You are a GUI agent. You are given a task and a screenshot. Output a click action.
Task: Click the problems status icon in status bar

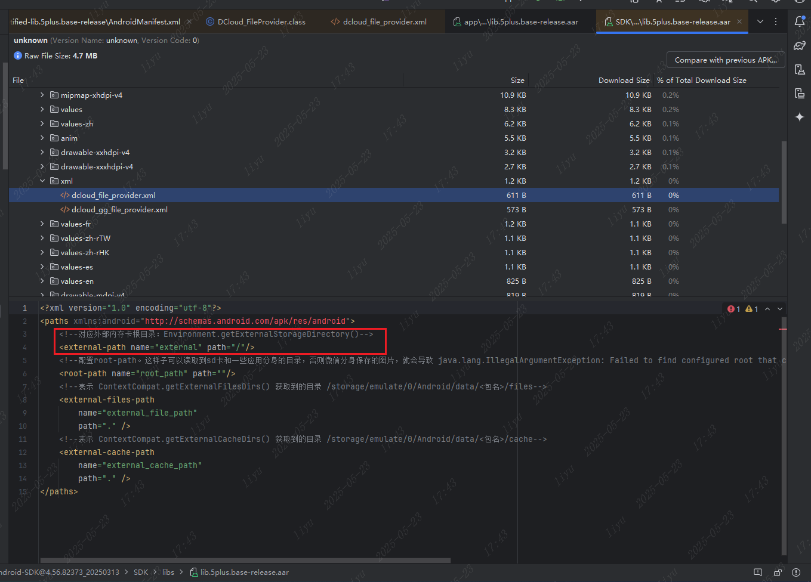click(x=796, y=572)
